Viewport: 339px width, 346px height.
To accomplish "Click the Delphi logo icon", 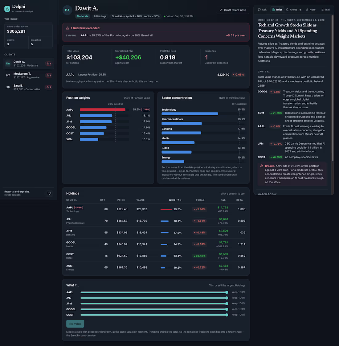I will coord(7,9).
